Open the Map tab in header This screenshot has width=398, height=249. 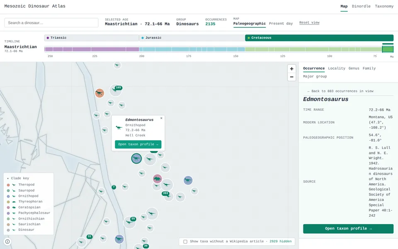point(344,6)
